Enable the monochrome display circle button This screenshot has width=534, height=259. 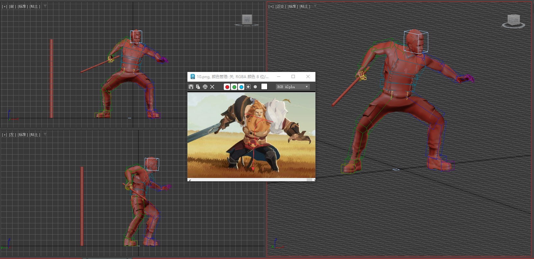point(255,87)
